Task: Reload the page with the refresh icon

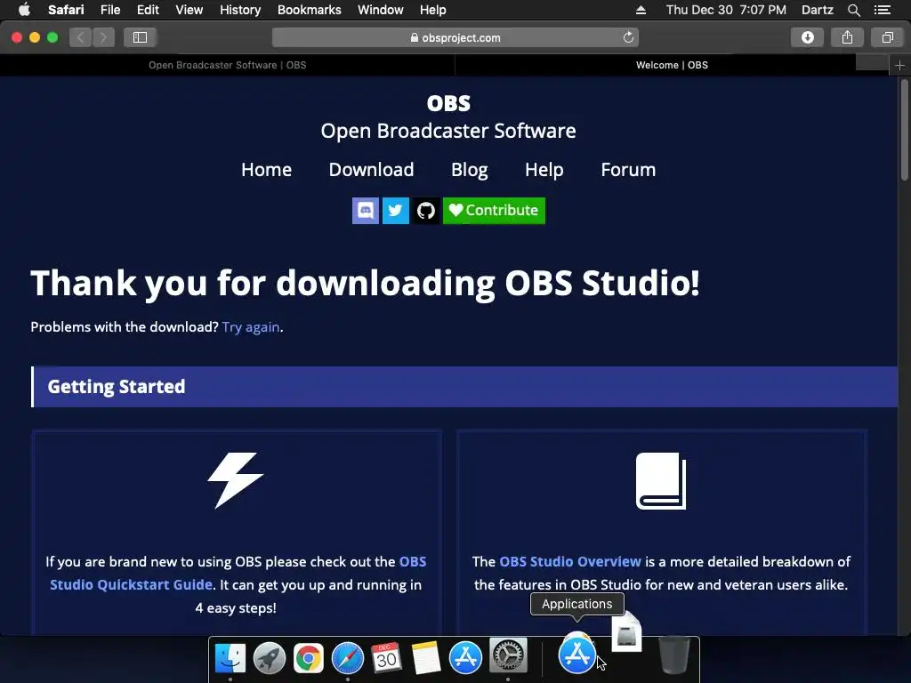Action: [628, 37]
